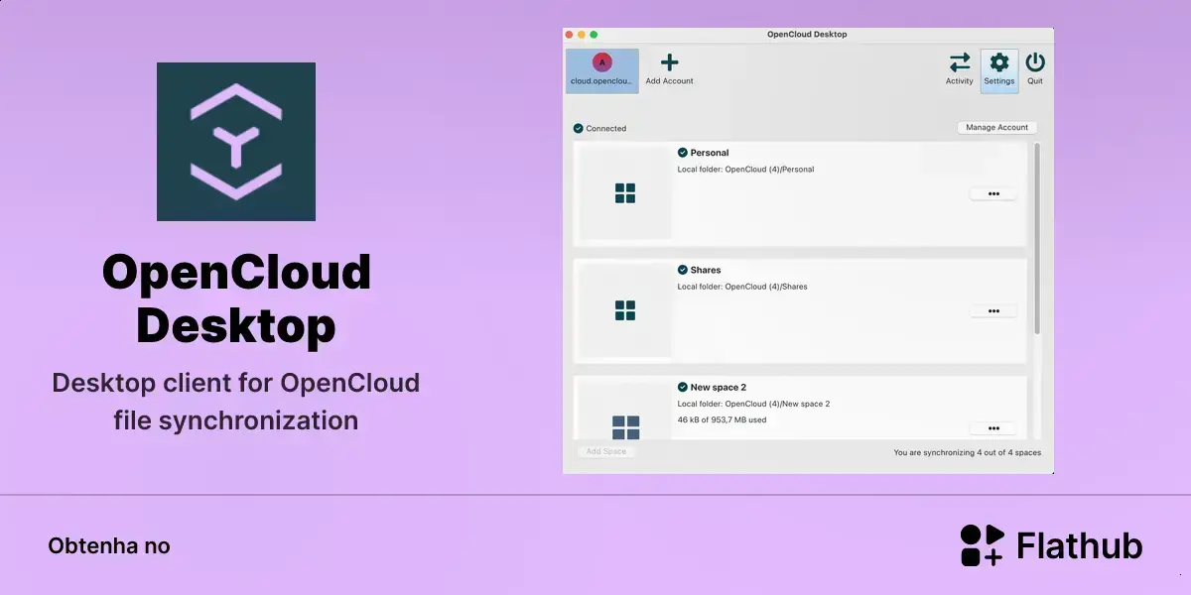Click the Flathub wordmark text
1191x595 pixels.
pos(1080,545)
